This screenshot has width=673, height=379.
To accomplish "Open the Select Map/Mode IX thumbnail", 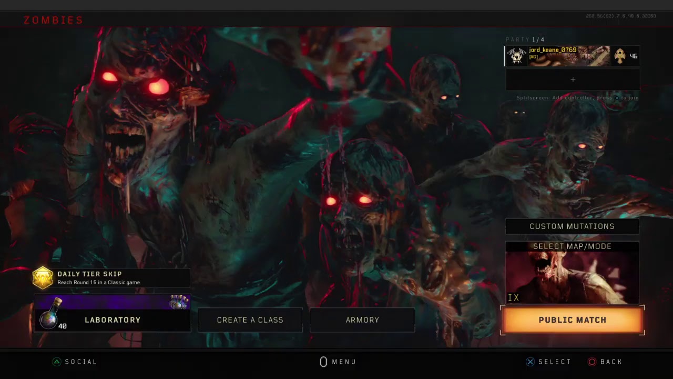I will [x=572, y=273].
